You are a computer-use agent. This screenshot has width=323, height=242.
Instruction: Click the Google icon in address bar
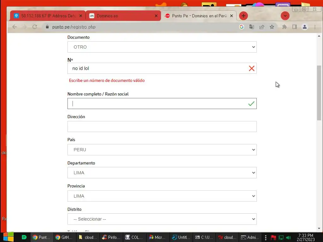241,27
